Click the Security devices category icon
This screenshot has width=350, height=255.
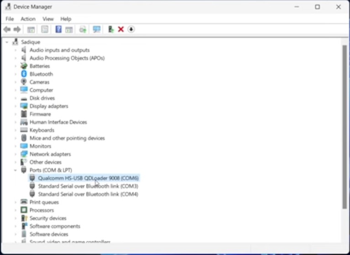point(24,218)
